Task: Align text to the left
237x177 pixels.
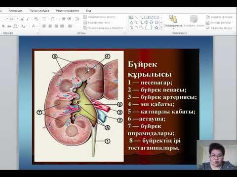Action: (44, 26)
